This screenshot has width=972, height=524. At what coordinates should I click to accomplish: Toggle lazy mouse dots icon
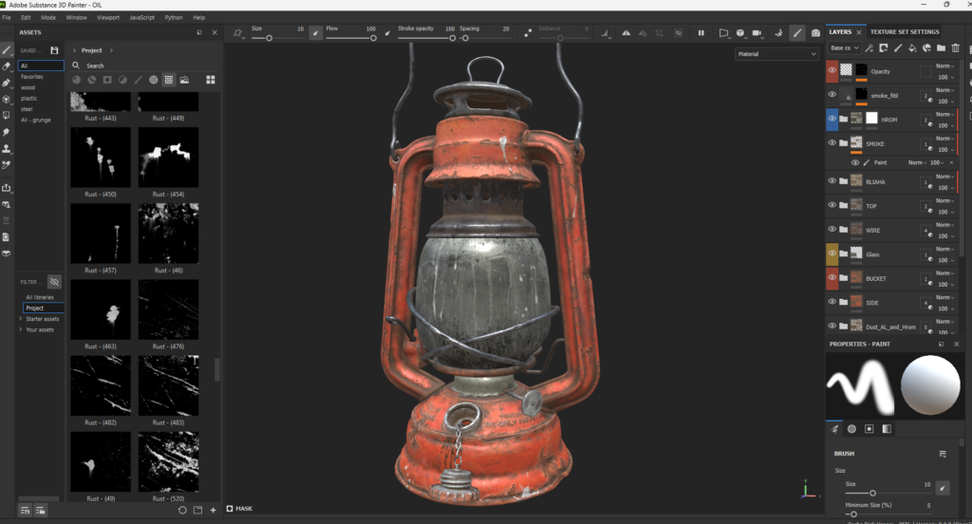click(528, 33)
